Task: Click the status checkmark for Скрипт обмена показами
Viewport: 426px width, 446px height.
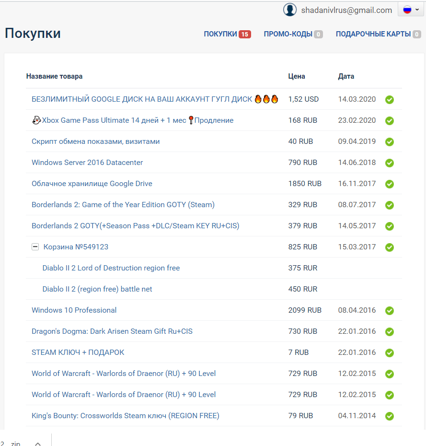Action: point(389,141)
